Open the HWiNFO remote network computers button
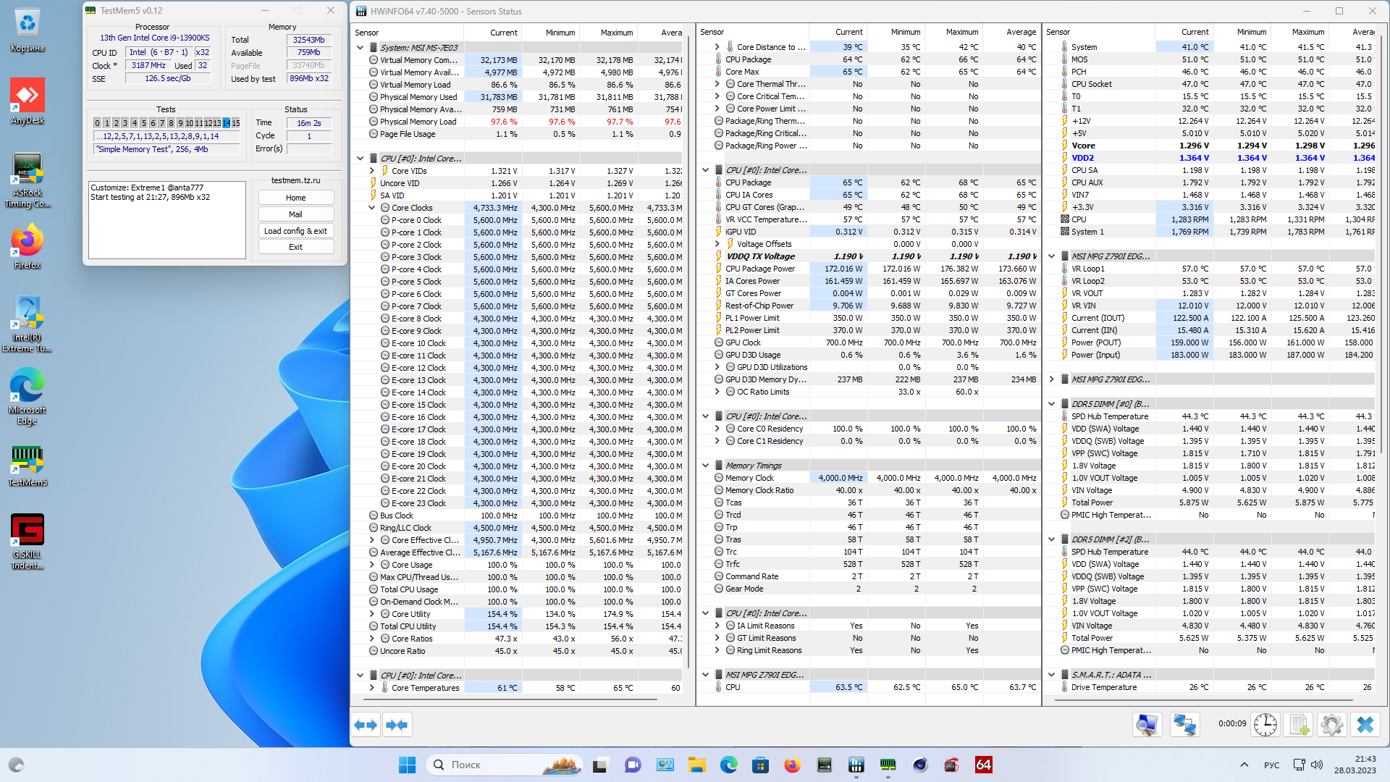 tap(1184, 725)
